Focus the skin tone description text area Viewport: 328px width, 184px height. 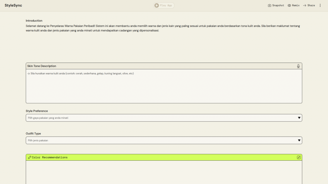[x=164, y=86]
